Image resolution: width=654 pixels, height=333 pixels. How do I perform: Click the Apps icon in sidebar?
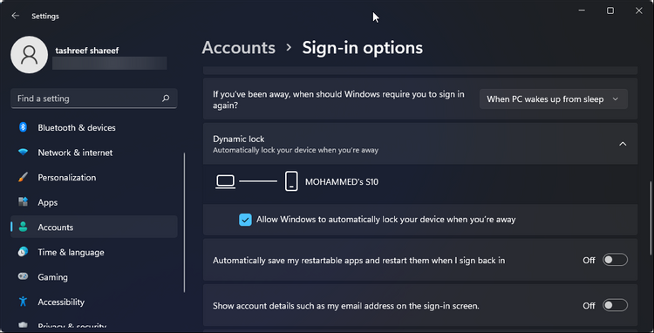pyautogui.click(x=23, y=202)
